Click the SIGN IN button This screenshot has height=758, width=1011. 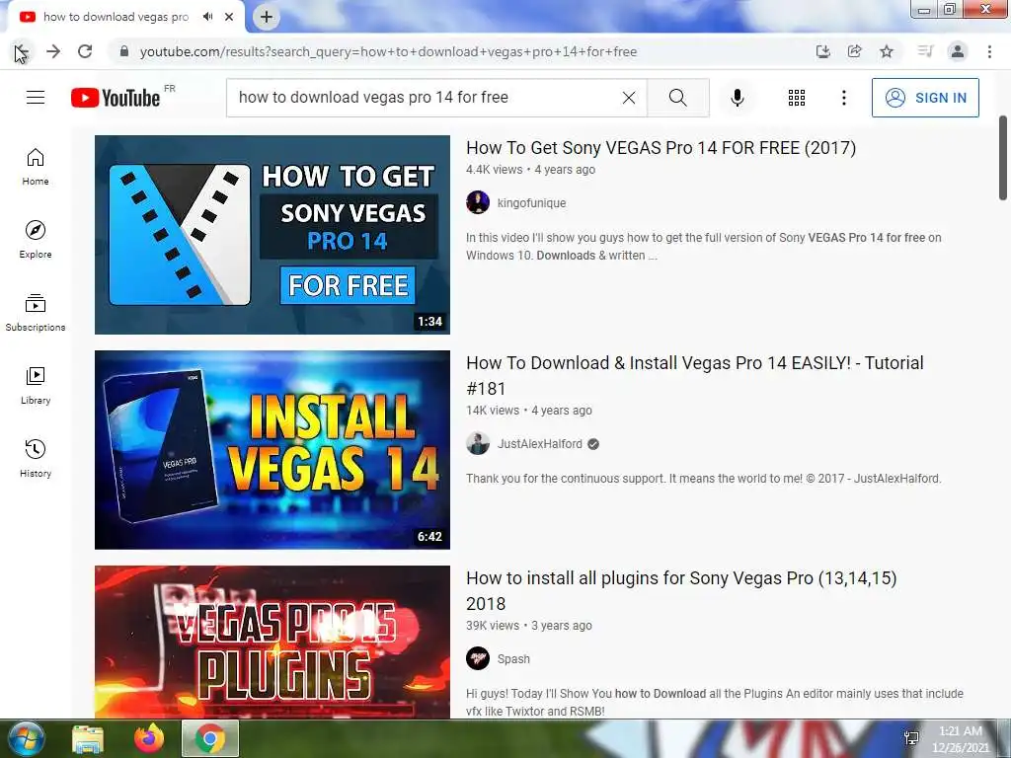pos(925,98)
